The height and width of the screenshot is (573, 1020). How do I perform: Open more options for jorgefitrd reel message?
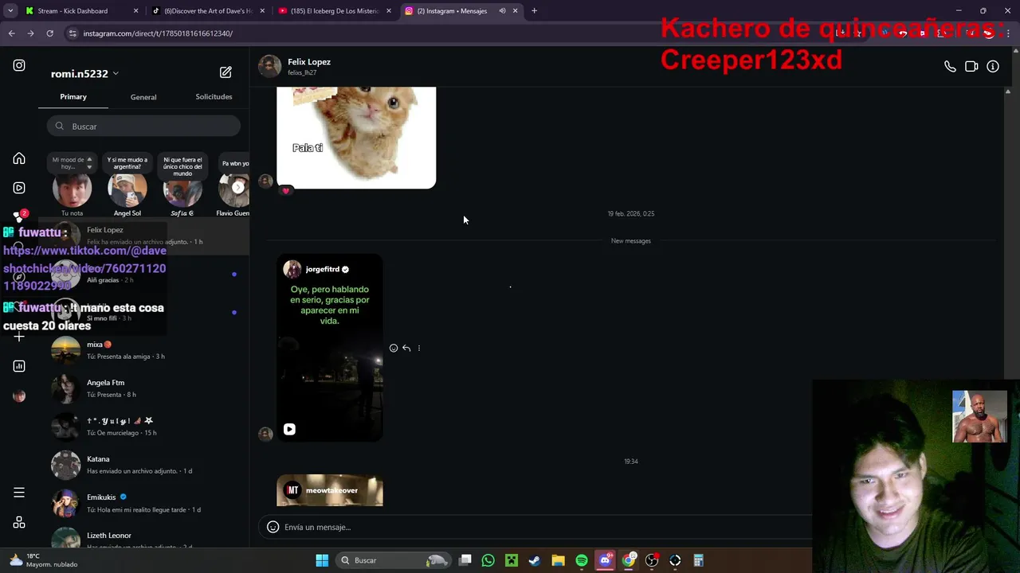coord(419,348)
